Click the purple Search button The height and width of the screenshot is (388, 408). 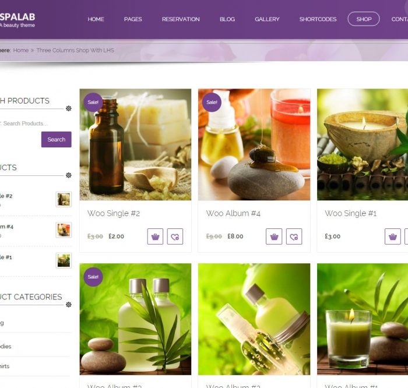pyautogui.click(x=56, y=139)
